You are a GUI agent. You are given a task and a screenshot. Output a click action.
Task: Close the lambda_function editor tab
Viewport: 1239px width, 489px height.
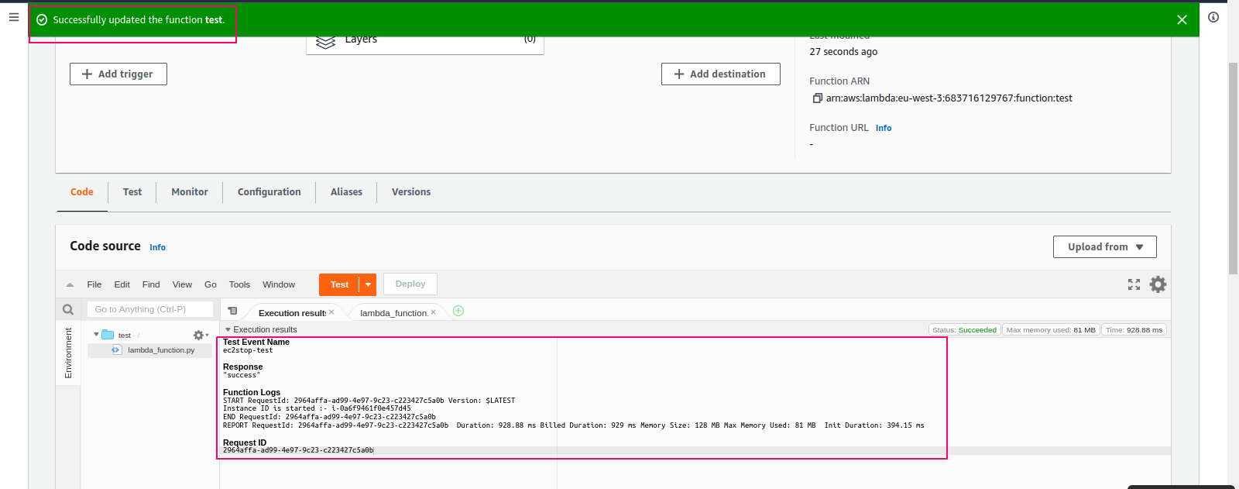point(434,312)
